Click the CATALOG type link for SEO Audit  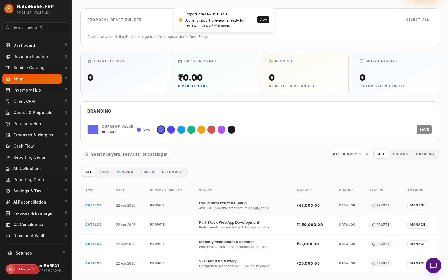[94, 263]
